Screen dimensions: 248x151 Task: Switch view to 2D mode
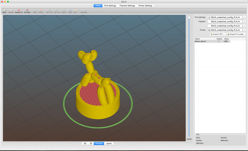[x=91, y=143]
